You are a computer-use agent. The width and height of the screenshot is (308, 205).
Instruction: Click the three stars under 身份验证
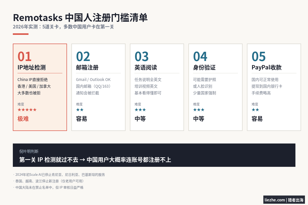click(199, 110)
